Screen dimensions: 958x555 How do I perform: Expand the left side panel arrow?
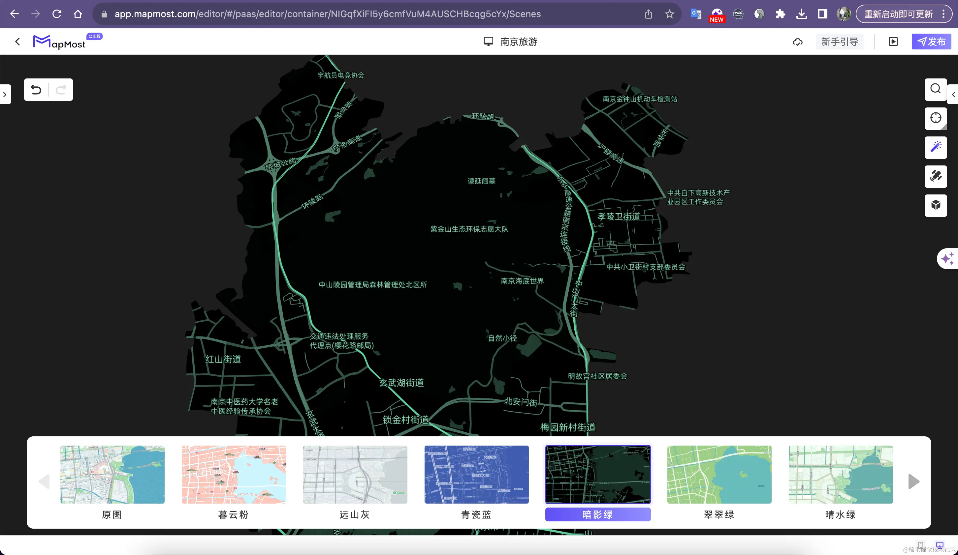tap(5, 94)
